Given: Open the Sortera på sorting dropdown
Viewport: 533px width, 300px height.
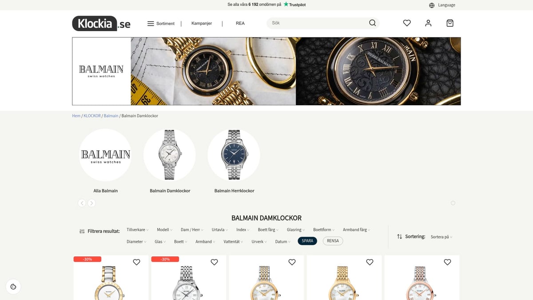Looking at the screenshot, I should (x=442, y=237).
